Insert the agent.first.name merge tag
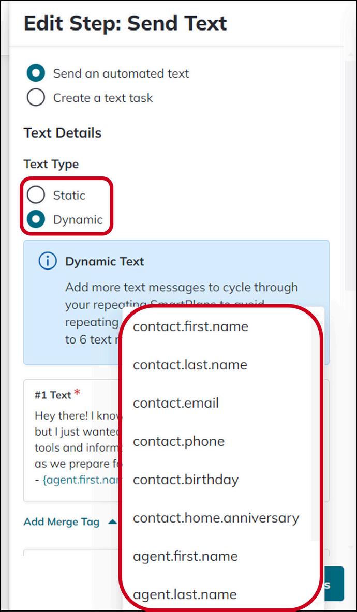 (185, 556)
